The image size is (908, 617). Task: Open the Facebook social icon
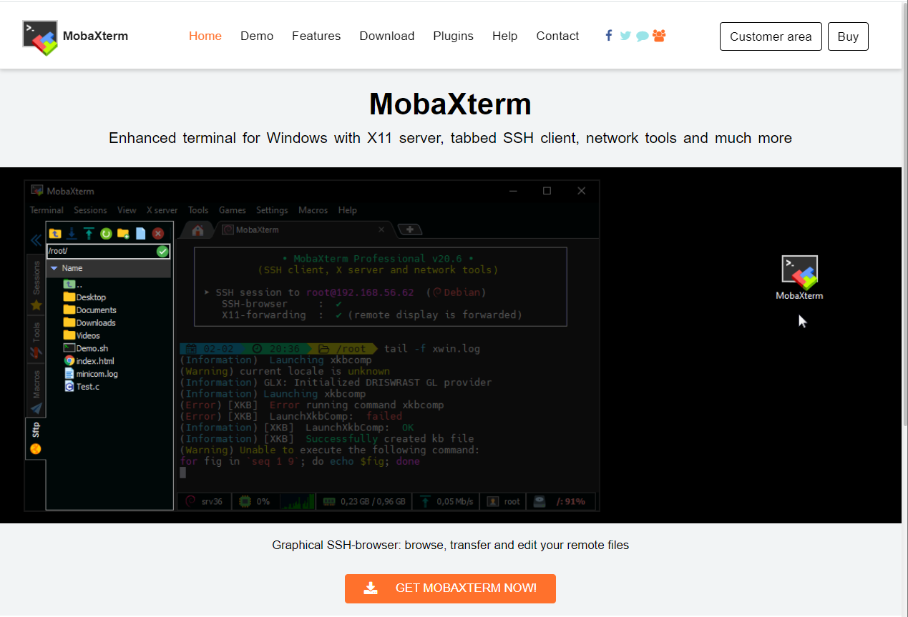click(x=609, y=35)
